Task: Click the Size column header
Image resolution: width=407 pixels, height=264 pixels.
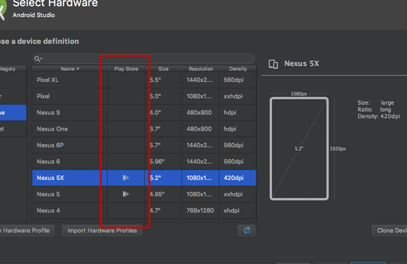Action: click(163, 68)
